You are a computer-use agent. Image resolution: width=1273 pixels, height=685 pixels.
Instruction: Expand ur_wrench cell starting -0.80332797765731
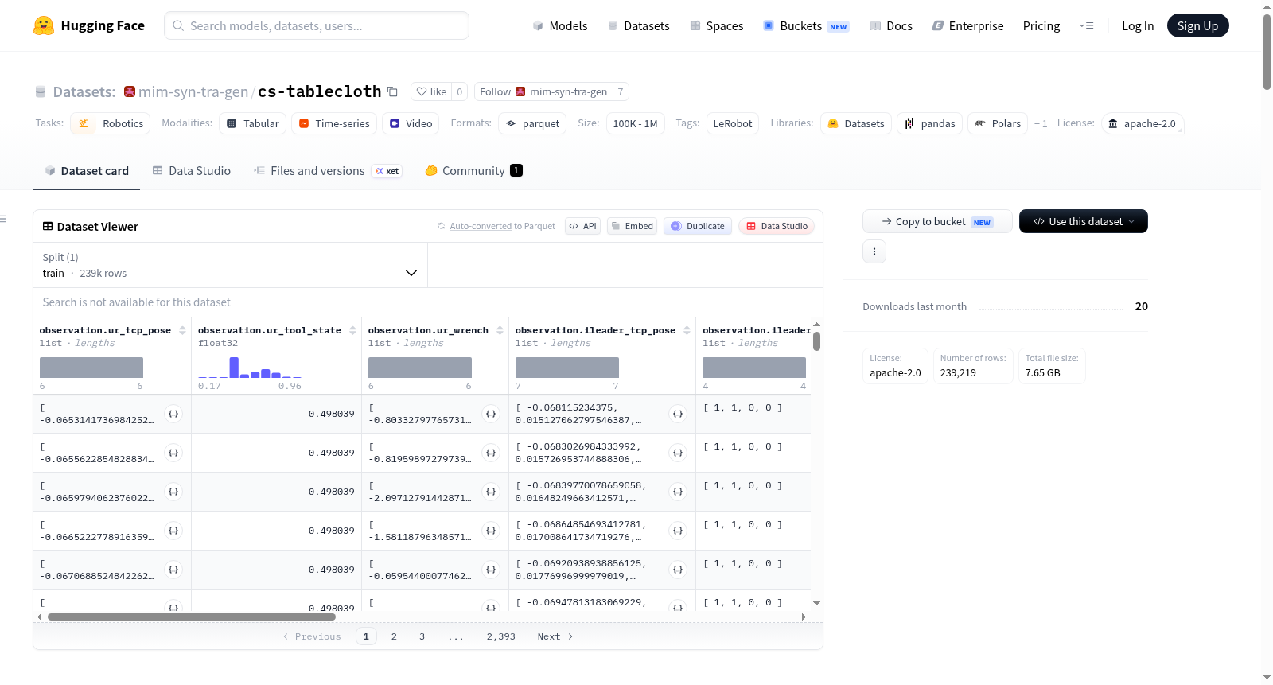pos(491,414)
